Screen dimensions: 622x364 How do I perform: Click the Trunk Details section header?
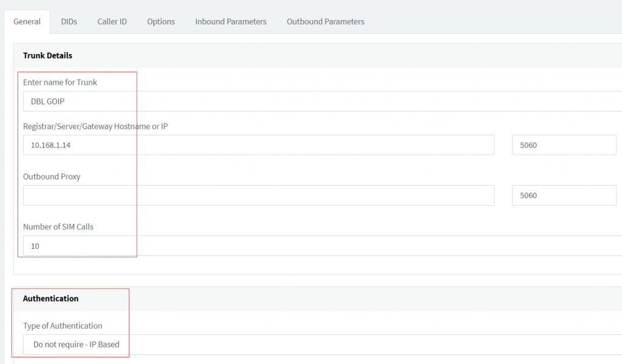point(47,55)
